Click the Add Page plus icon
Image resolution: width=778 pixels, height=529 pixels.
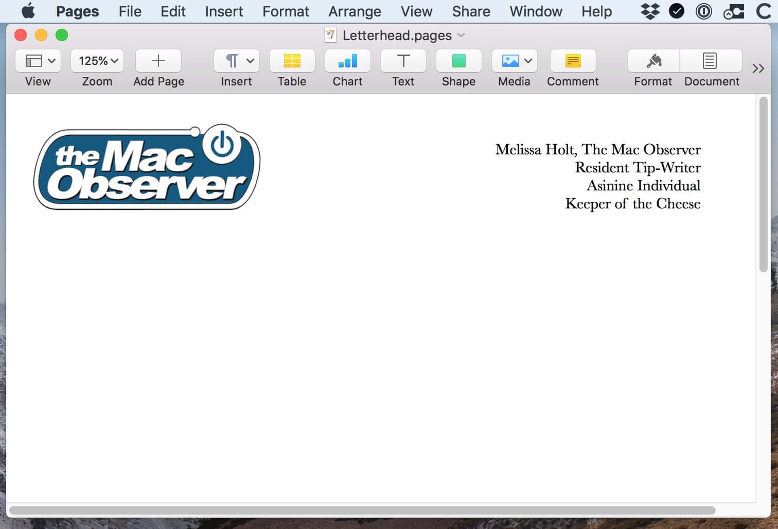tap(158, 61)
